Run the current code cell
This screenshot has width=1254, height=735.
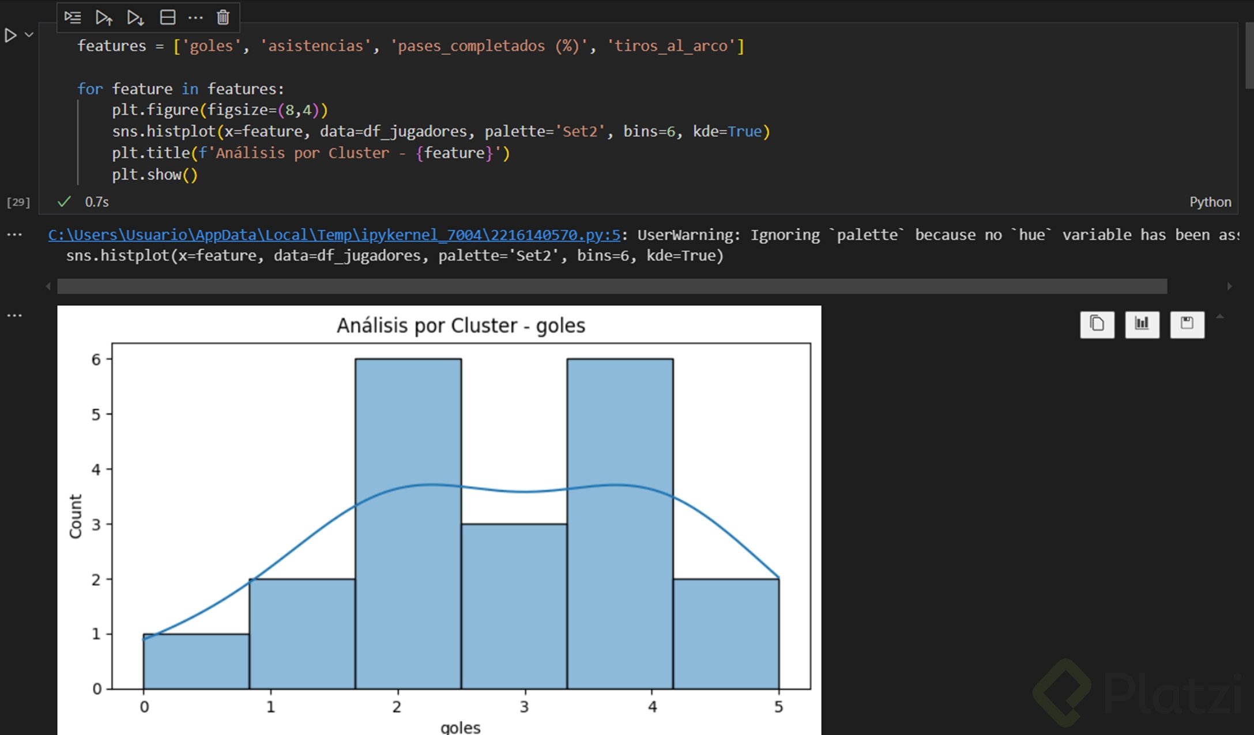tap(10, 36)
